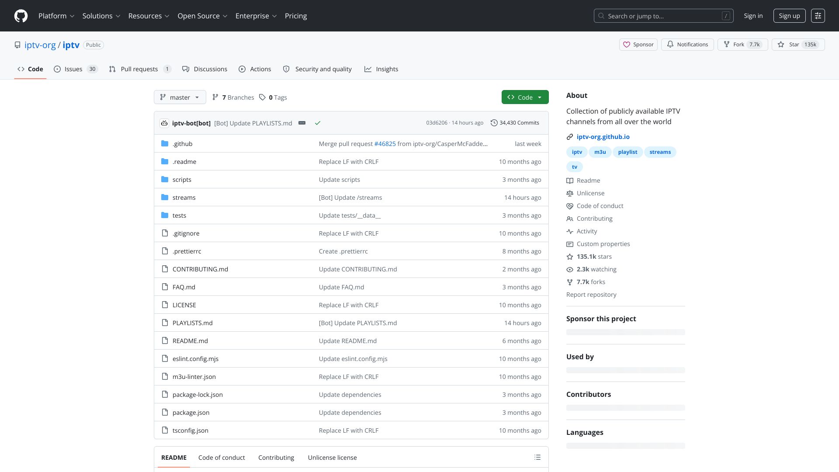
Task: Open the iptv-org.github.io website link
Action: [x=603, y=137]
